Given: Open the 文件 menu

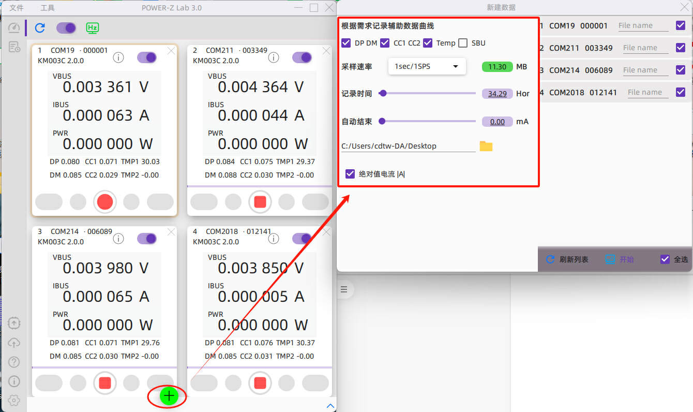Looking at the screenshot, I should (17, 8).
